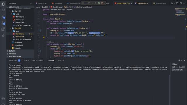Stop the debug session
Screen dimensions: 187x105
tap(102, 3)
